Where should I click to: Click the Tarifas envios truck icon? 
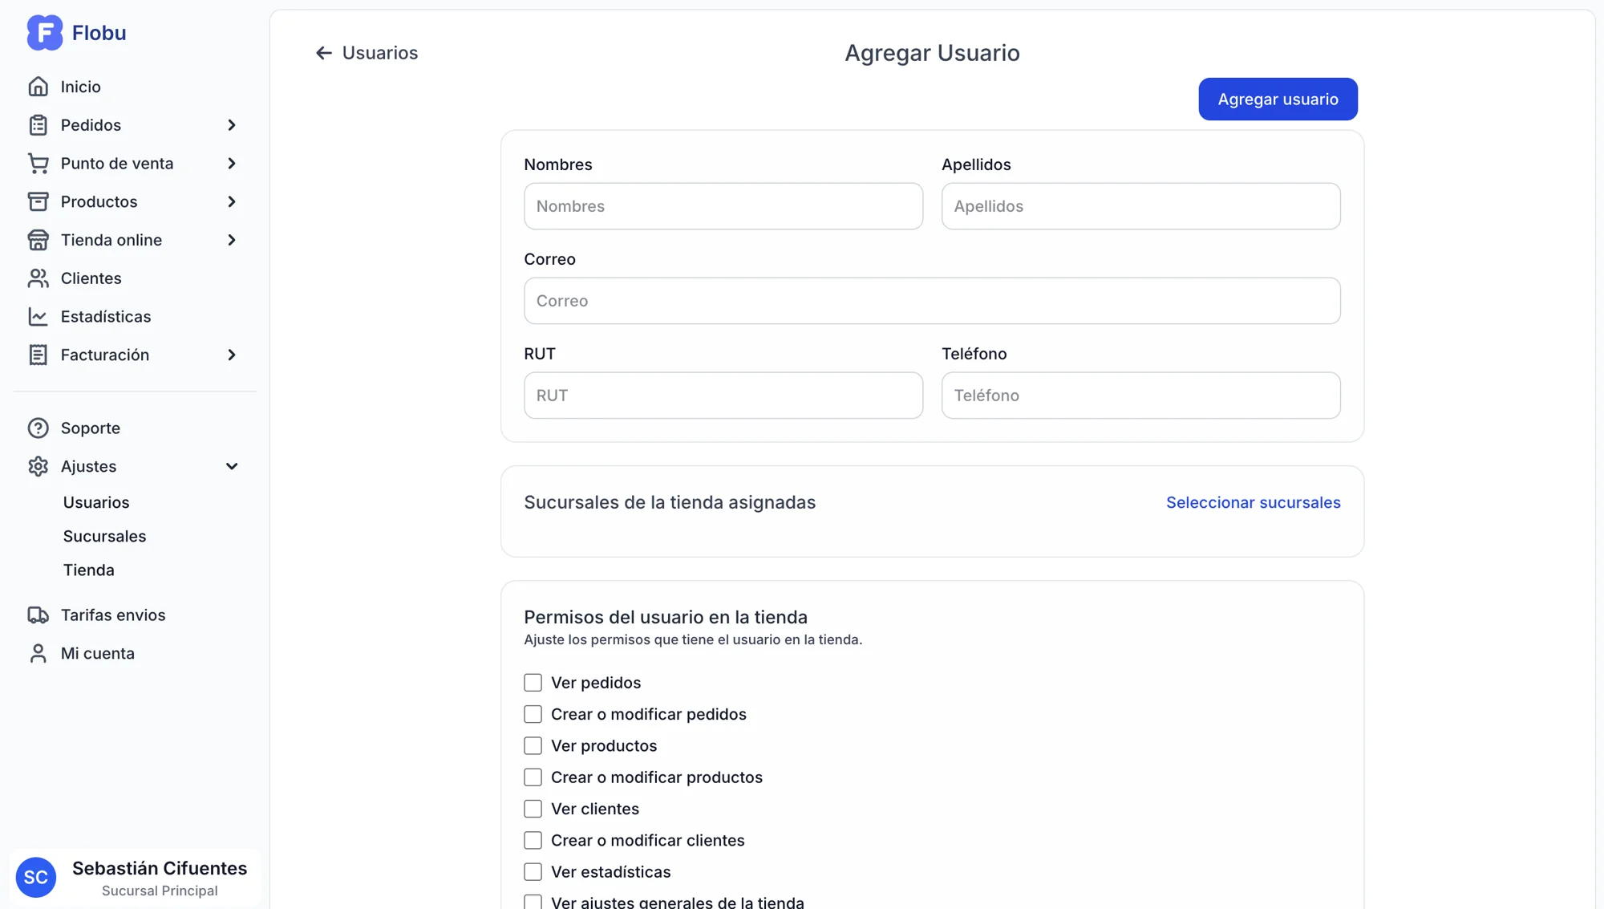38,615
